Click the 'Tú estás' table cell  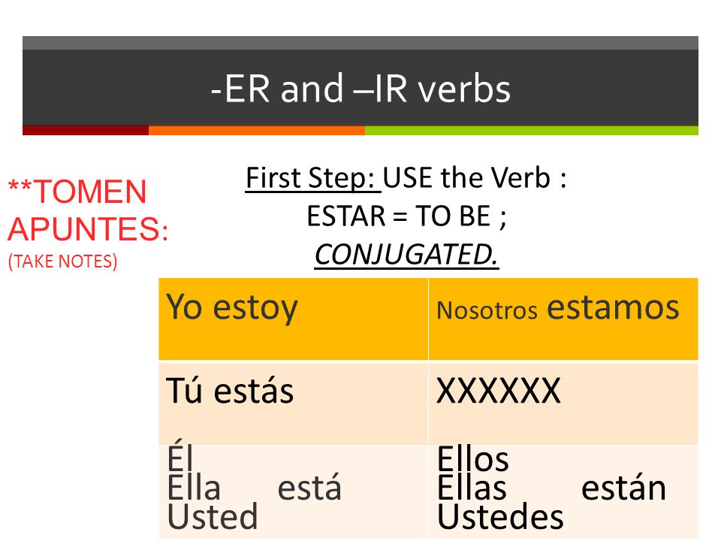294,403
